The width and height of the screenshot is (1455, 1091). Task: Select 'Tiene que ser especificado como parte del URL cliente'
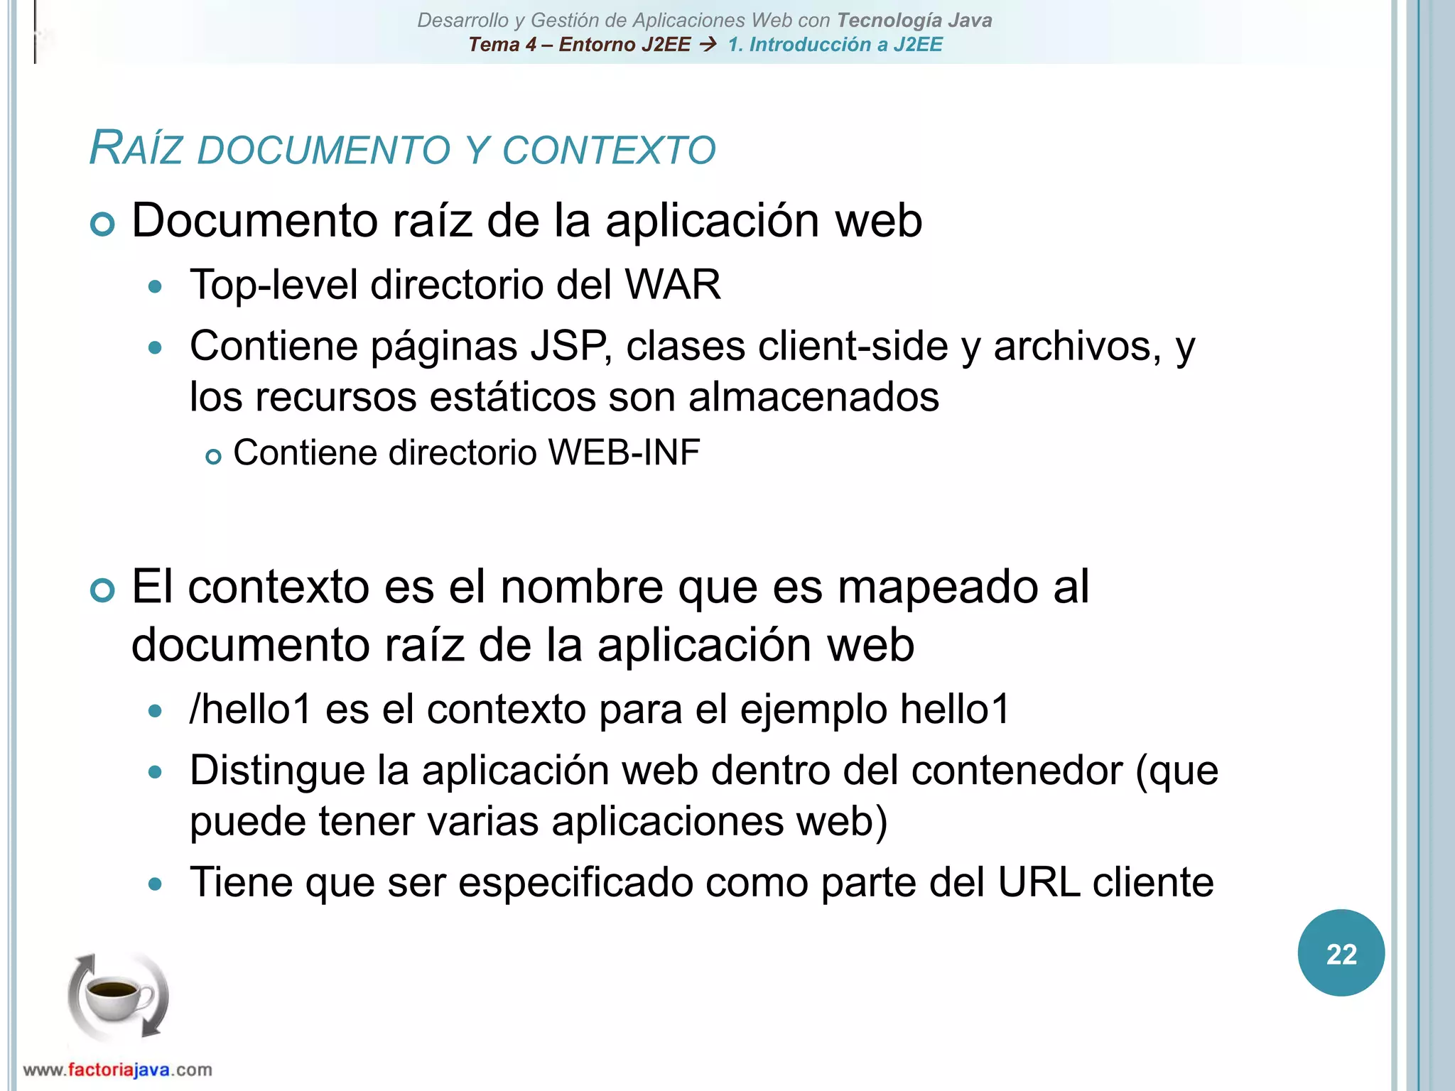[x=702, y=882]
